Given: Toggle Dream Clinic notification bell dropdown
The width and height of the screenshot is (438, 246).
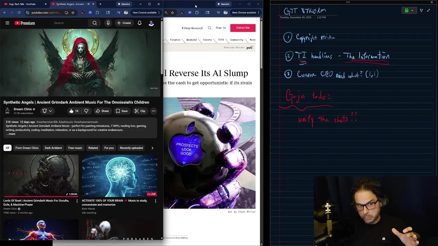Looking at the screenshot, I should (x=47, y=111).
